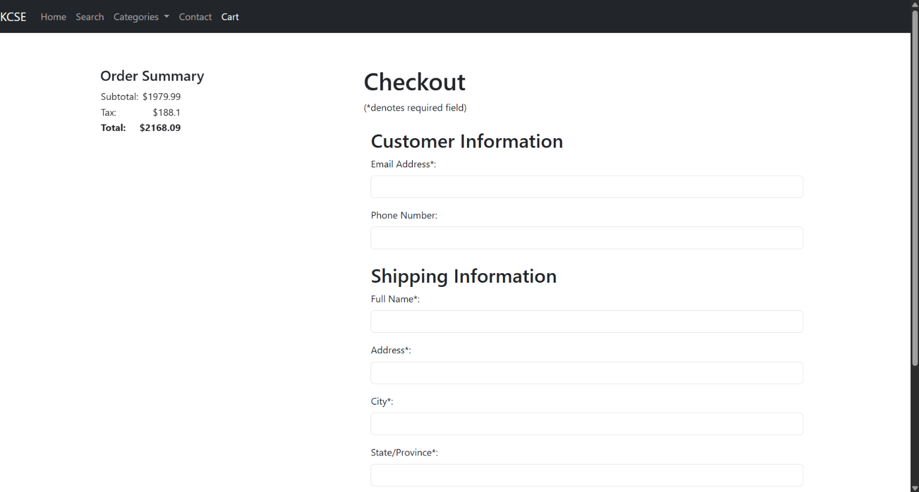Click the Order Summary heading
This screenshot has height=492, width=919.
click(152, 76)
